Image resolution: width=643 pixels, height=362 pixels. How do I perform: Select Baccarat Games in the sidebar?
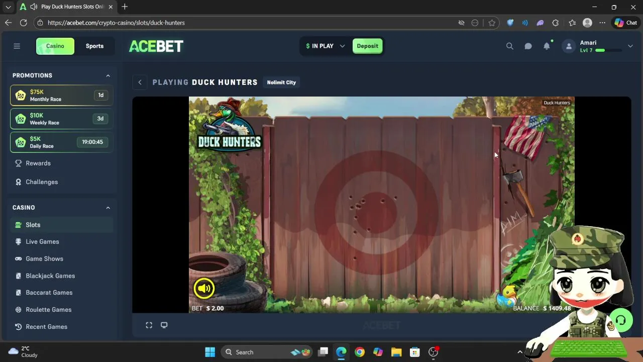click(61, 293)
